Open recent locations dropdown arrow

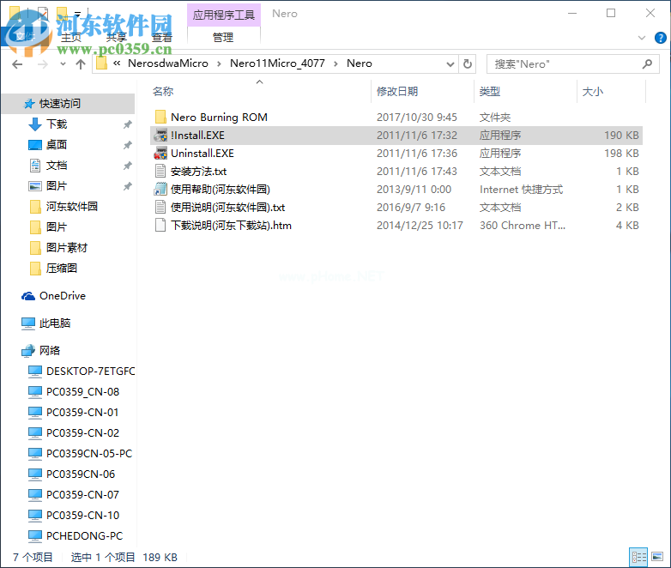(63, 64)
